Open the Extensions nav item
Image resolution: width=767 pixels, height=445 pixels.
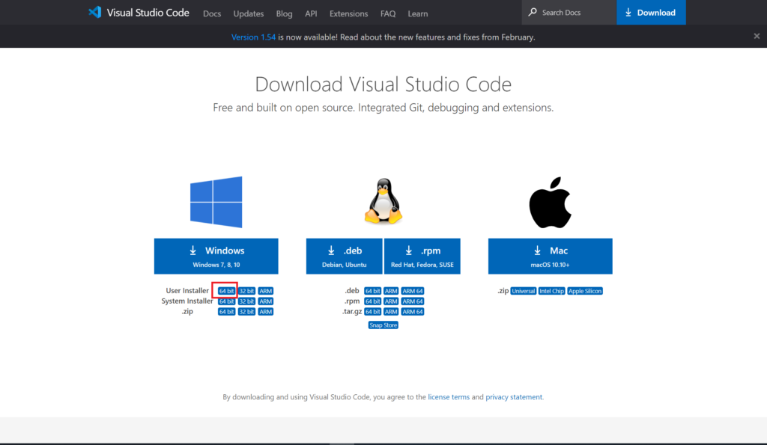349,13
